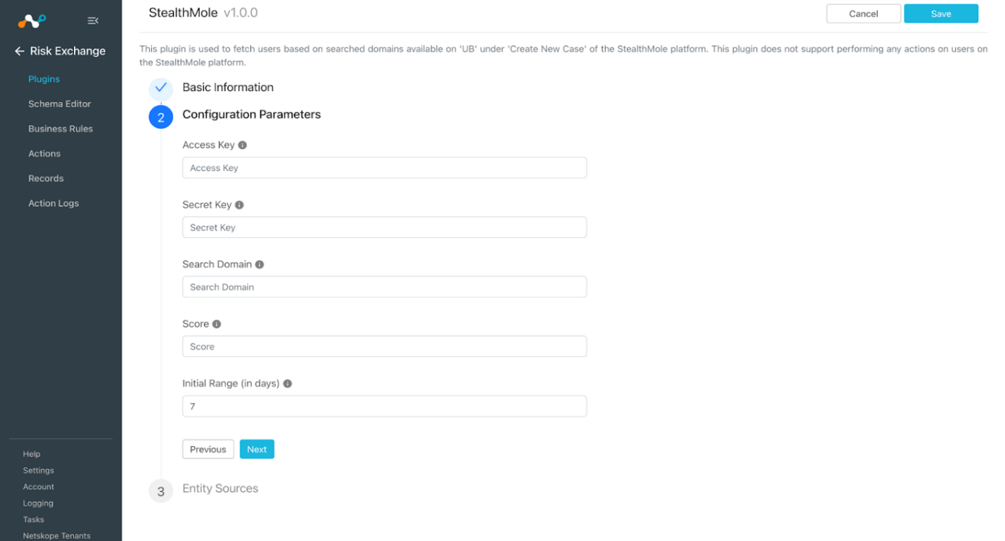Open Action Logs in the sidebar

(53, 203)
